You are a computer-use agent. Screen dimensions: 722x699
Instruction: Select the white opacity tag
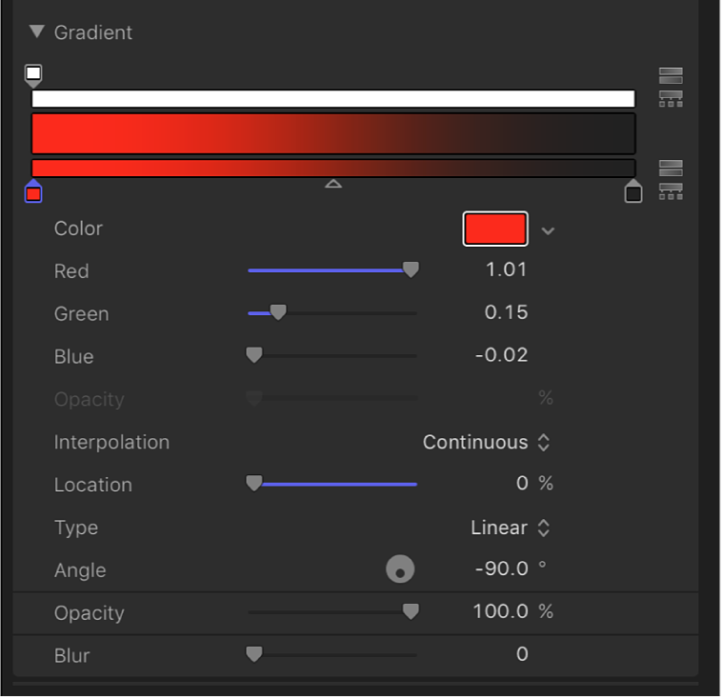click(x=33, y=74)
